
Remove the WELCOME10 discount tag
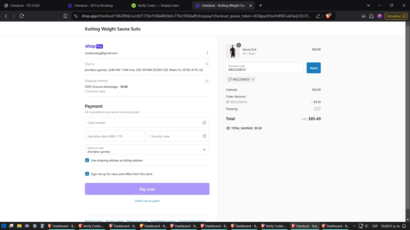point(253,80)
